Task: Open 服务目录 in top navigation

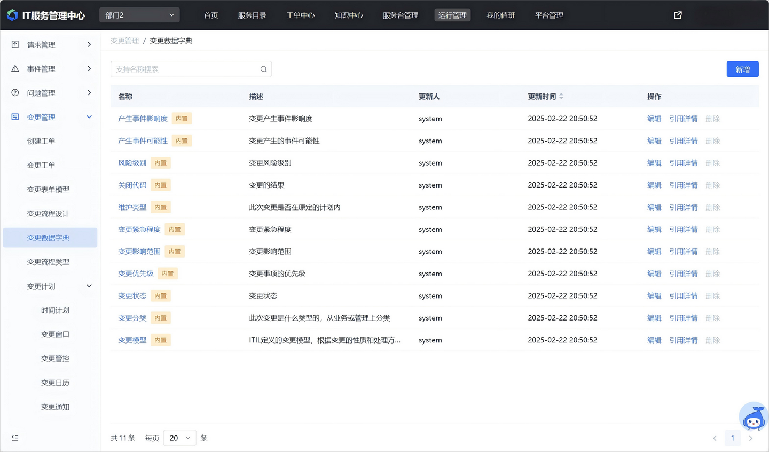Action: click(252, 15)
